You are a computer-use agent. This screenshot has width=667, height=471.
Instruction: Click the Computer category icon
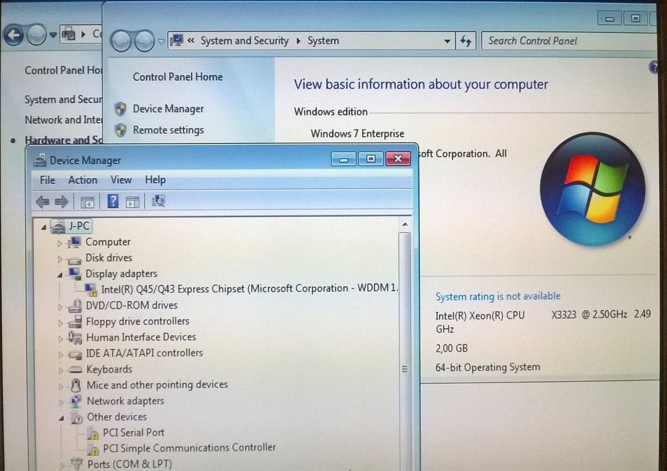coord(74,242)
